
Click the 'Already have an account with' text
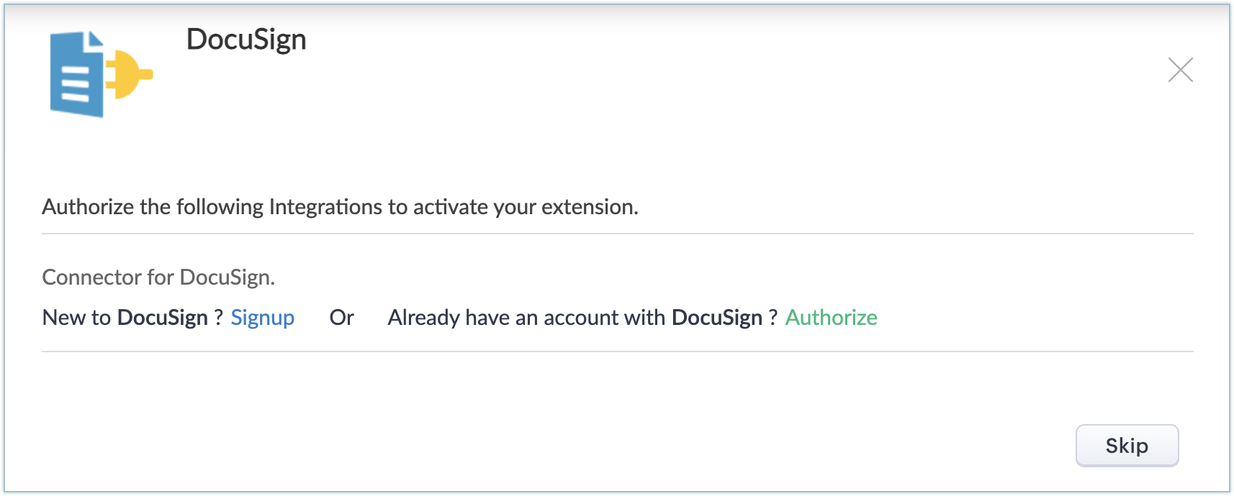coord(526,318)
